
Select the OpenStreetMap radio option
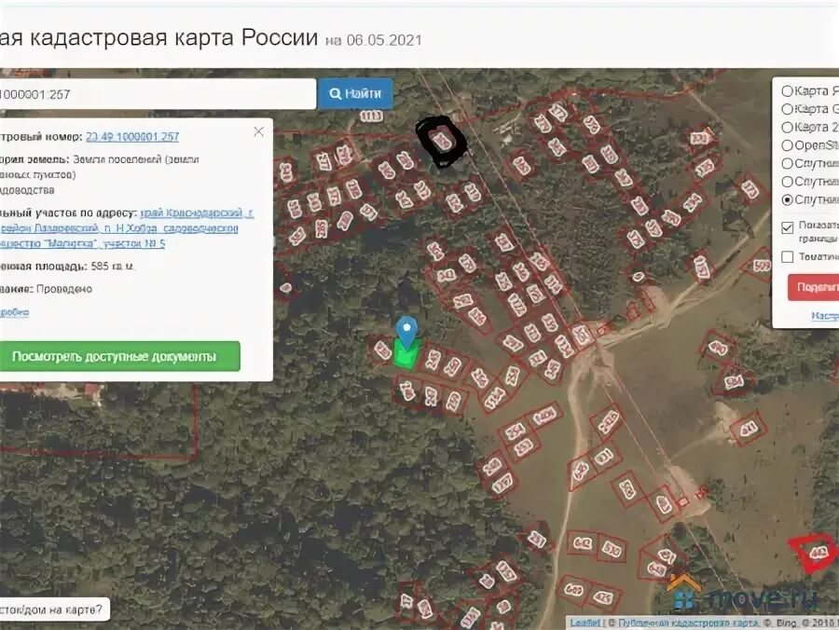(x=787, y=145)
